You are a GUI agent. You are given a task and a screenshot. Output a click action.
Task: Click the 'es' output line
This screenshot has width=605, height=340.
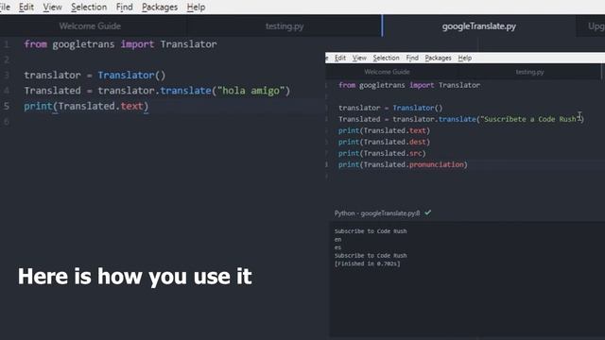coord(337,247)
